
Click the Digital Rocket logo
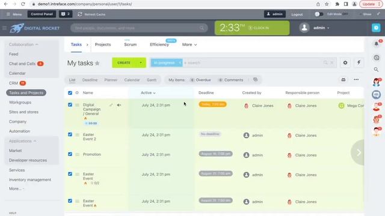coord(35,28)
